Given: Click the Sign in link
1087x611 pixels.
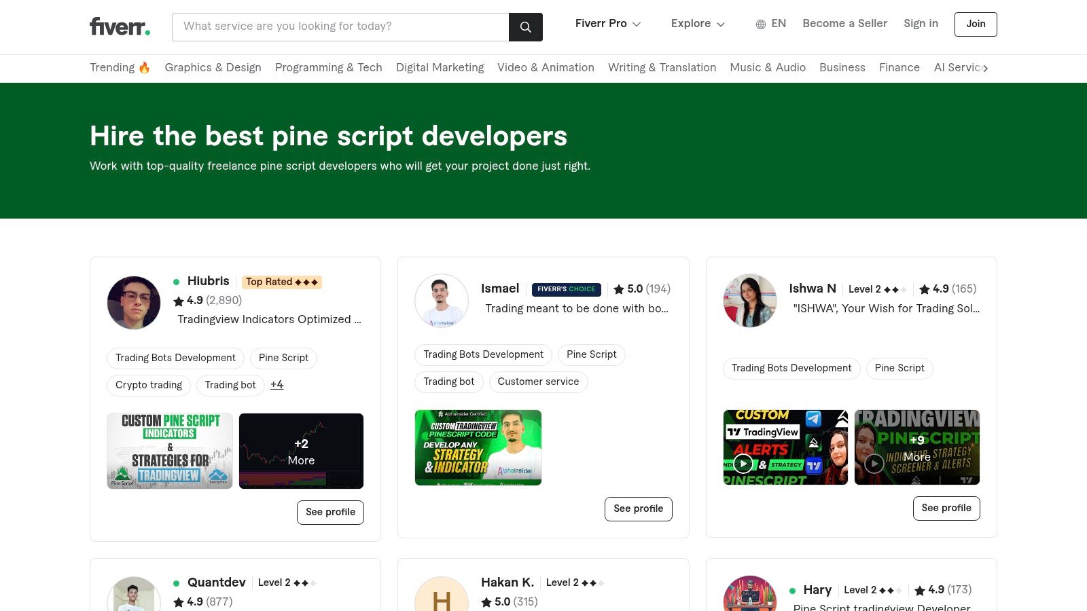Looking at the screenshot, I should click(x=921, y=24).
